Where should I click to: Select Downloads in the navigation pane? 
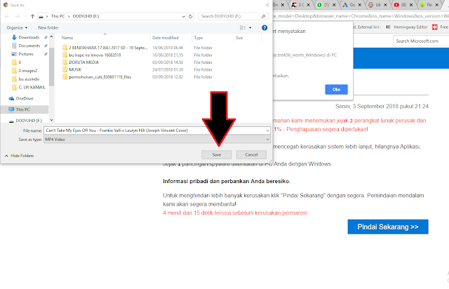29,37
